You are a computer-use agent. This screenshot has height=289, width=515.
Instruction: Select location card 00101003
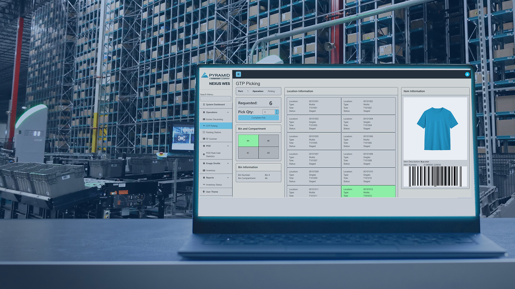(x=314, y=124)
